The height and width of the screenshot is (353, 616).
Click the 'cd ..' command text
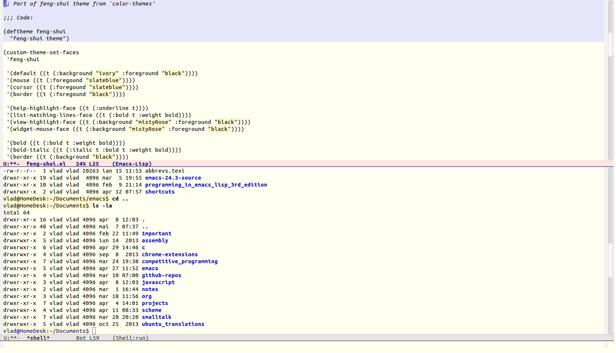tap(120, 199)
